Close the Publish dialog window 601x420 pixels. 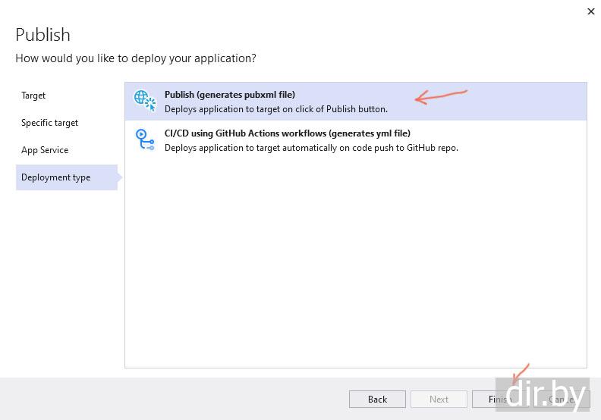(590, 11)
